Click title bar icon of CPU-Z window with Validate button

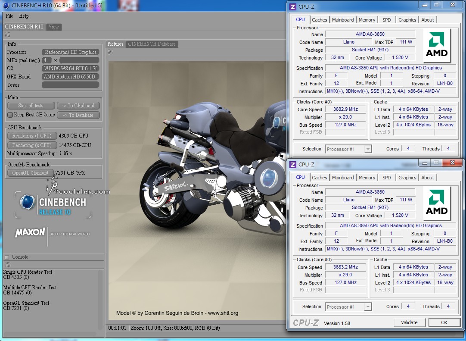tap(293, 165)
